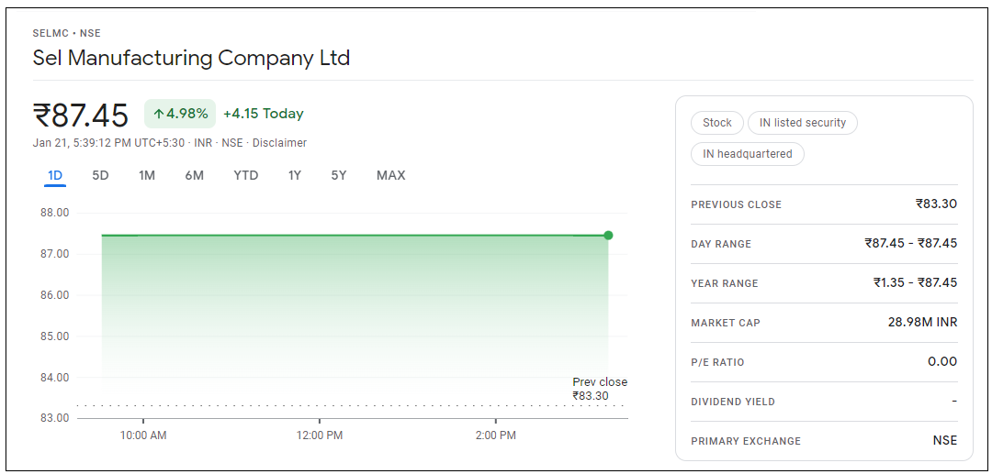
Task: Click the 28.98M INR market cap value
Action: [922, 323]
